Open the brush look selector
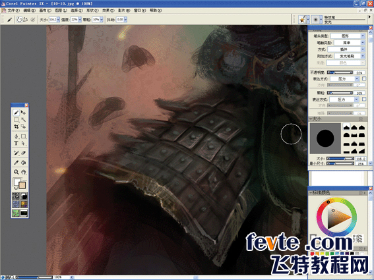The image size is (374, 280). click(16, 213)
